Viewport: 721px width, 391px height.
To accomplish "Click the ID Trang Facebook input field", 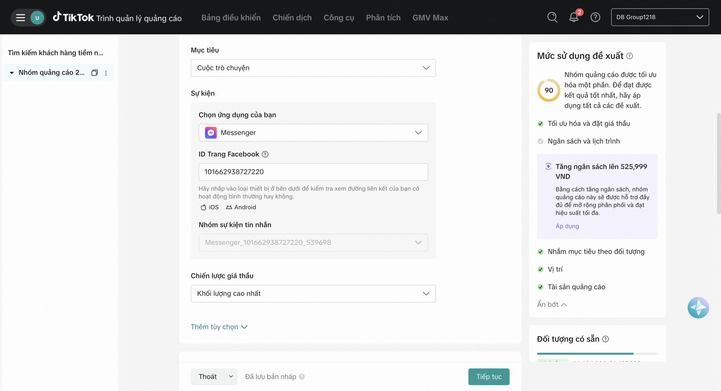I will pyautogui.click(x=313, y=172).
